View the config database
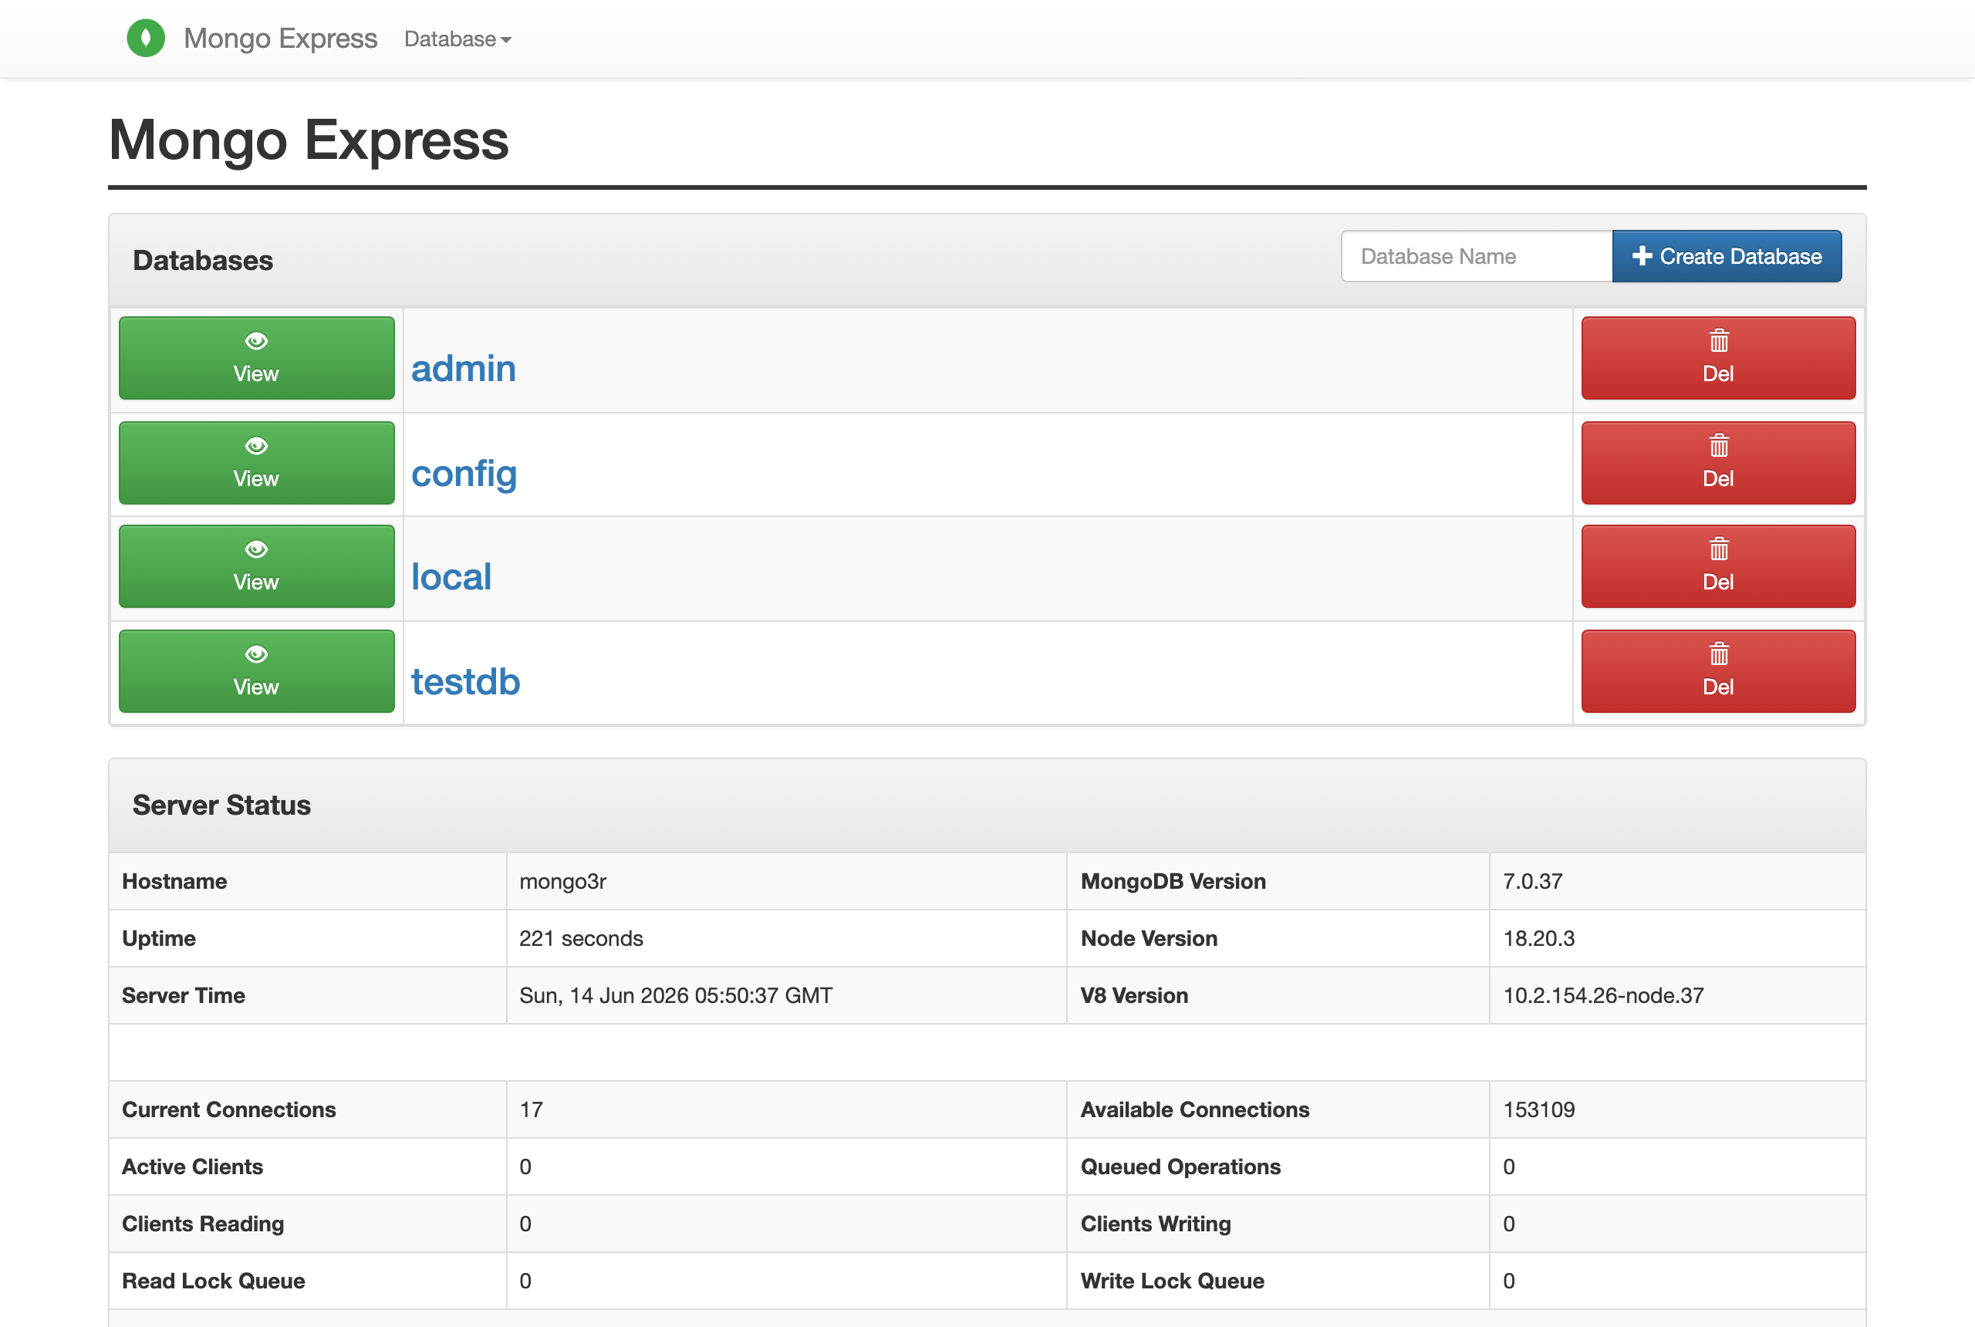Viewport: 1975px width, 1327px height. pos(256,463)
